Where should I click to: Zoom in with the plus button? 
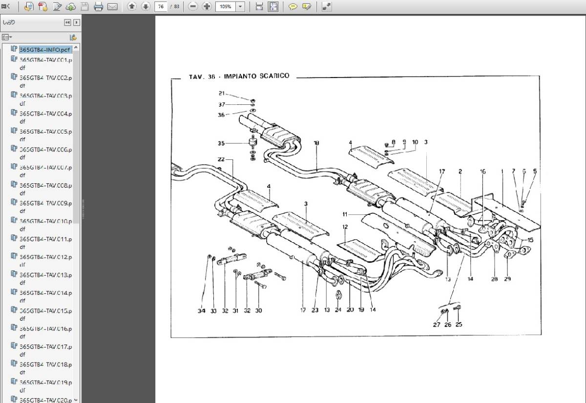coord(207,7)
